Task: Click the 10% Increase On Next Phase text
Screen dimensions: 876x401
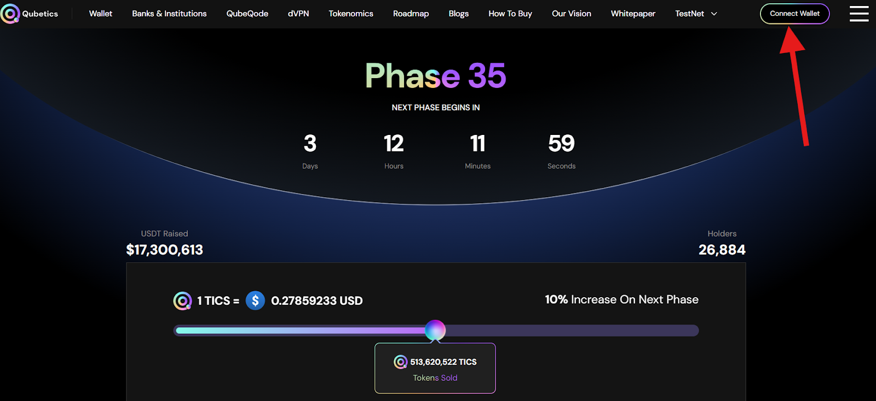Action: [621, 299]
